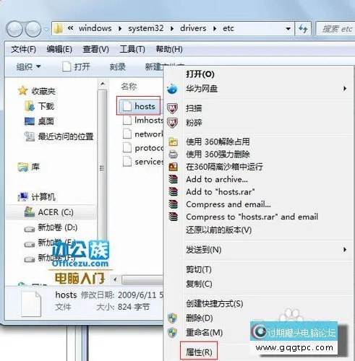
Task: Click the refresh button beside address bar
Action: pyautogui.click(x=303, y=29)
